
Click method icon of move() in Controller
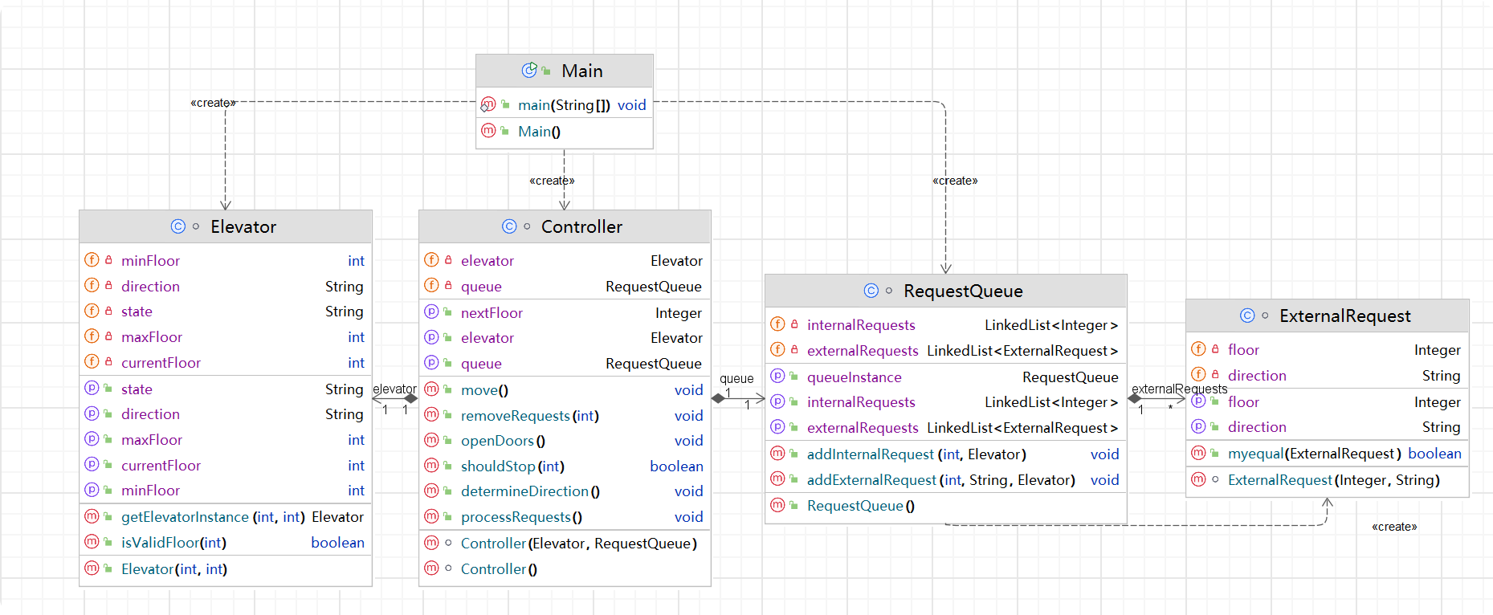pos(431,389)
